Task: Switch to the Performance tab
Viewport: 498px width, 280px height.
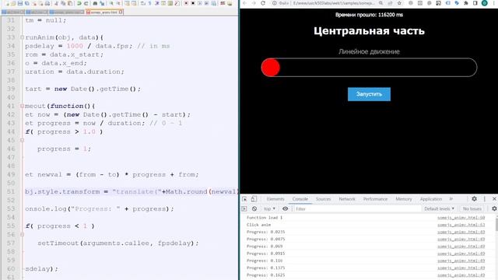Action: 375,199
